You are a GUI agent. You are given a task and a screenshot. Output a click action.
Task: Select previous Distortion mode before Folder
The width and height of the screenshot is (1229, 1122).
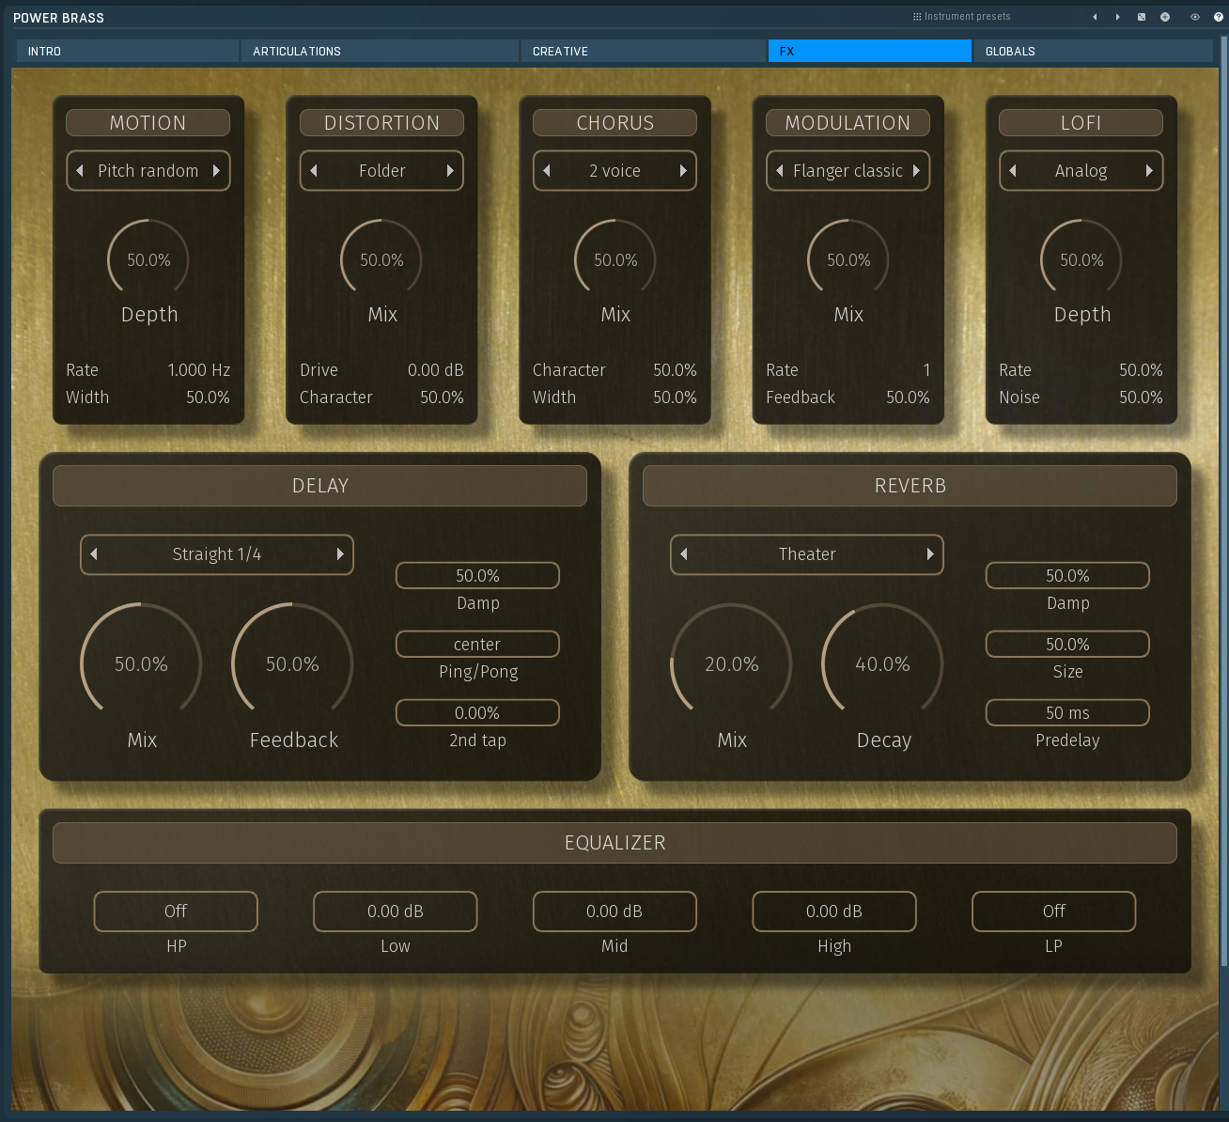click(314, 170)
